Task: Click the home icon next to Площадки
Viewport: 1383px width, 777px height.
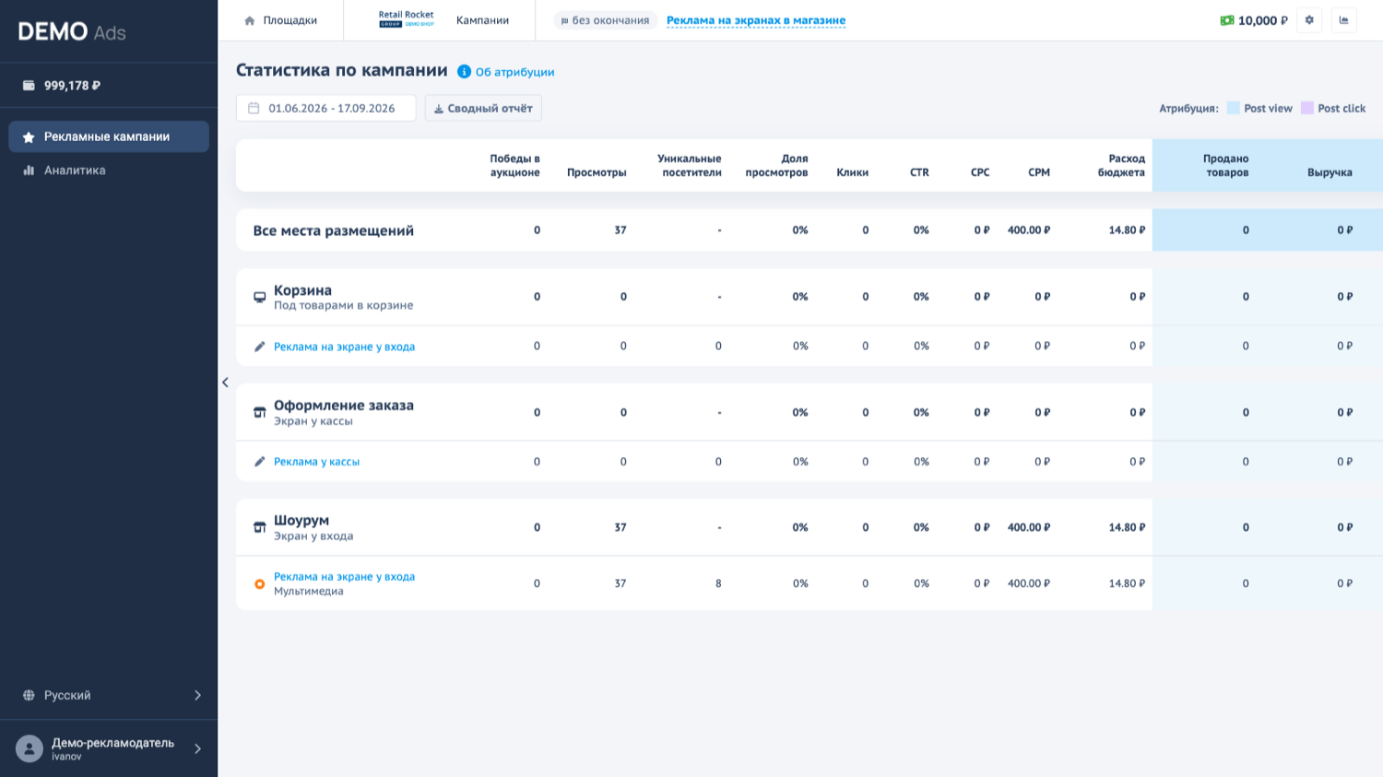Action: click(x=249, y=20)
